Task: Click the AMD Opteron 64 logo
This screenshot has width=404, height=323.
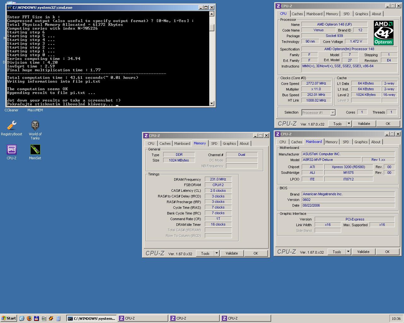Action: click(383, 33)
